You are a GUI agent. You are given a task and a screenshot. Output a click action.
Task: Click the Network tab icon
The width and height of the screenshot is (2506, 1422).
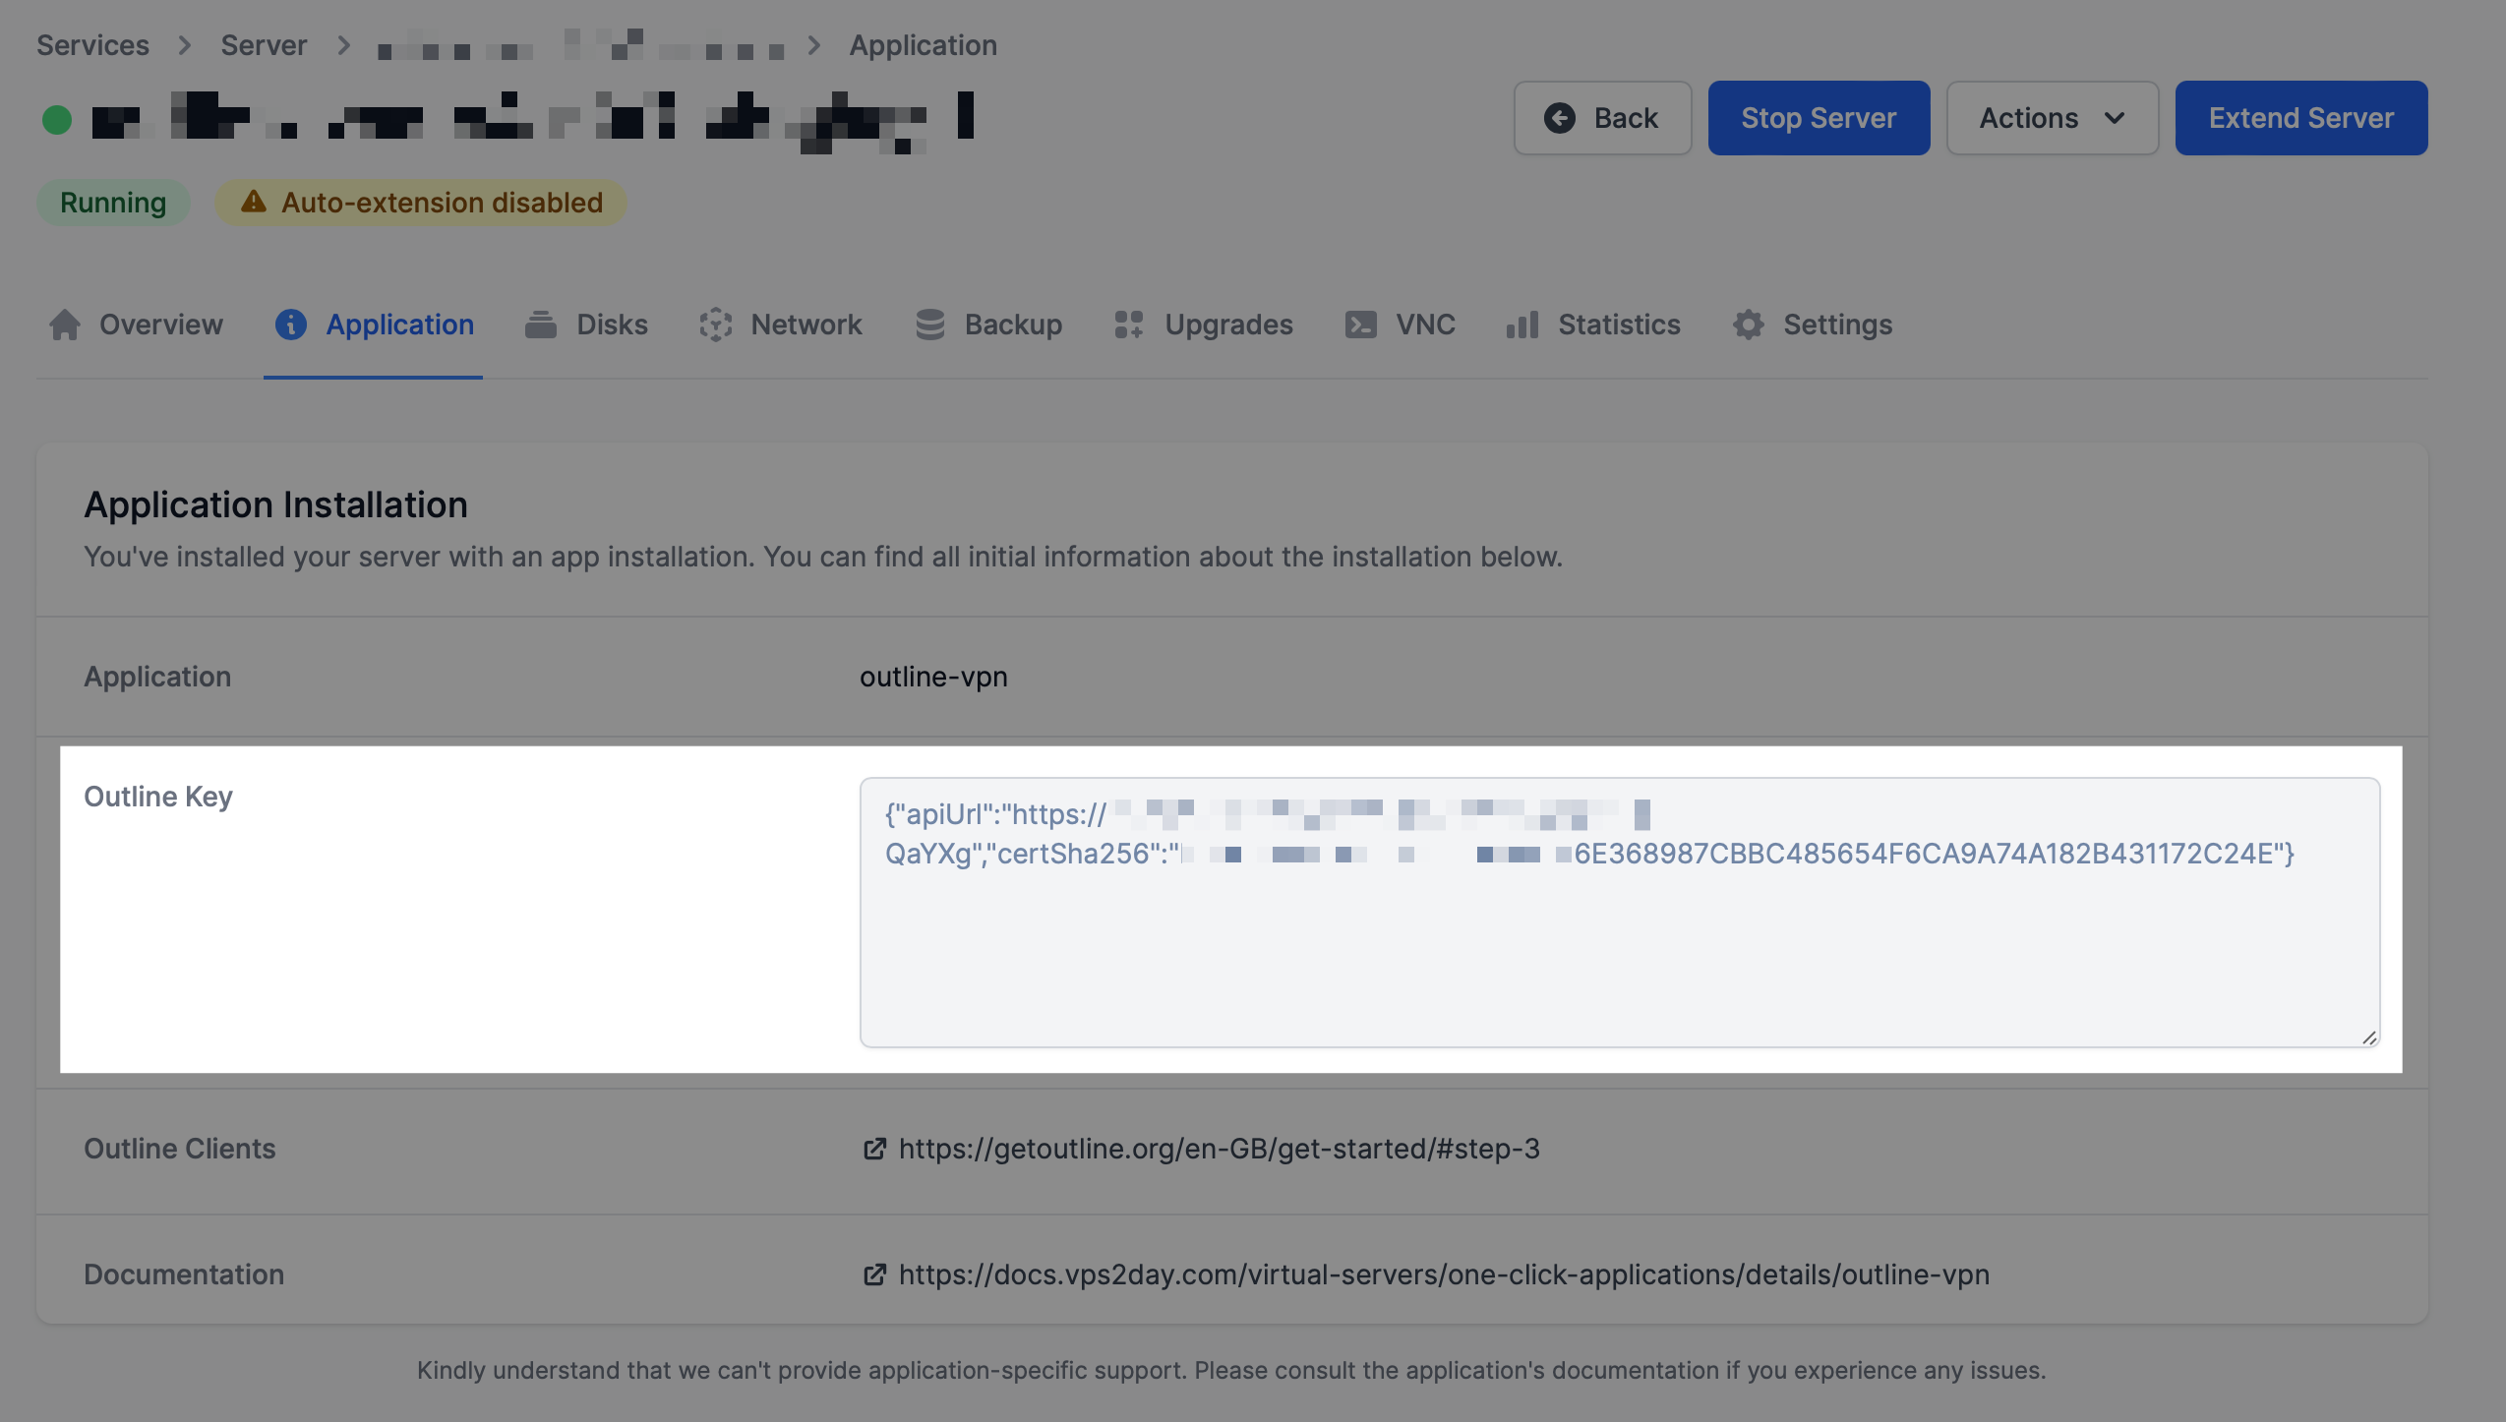714,324
